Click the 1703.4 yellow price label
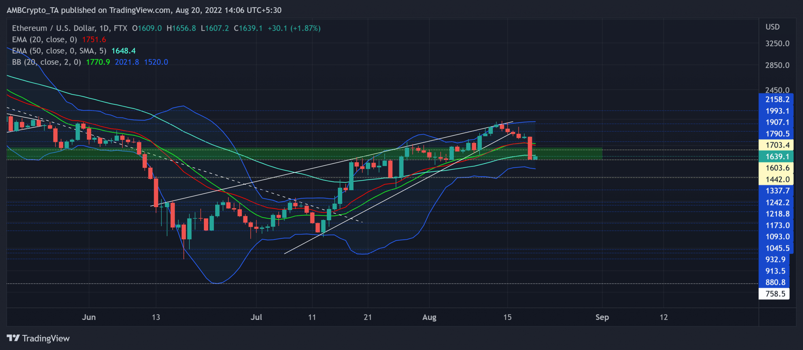 [x=776, y=145]
